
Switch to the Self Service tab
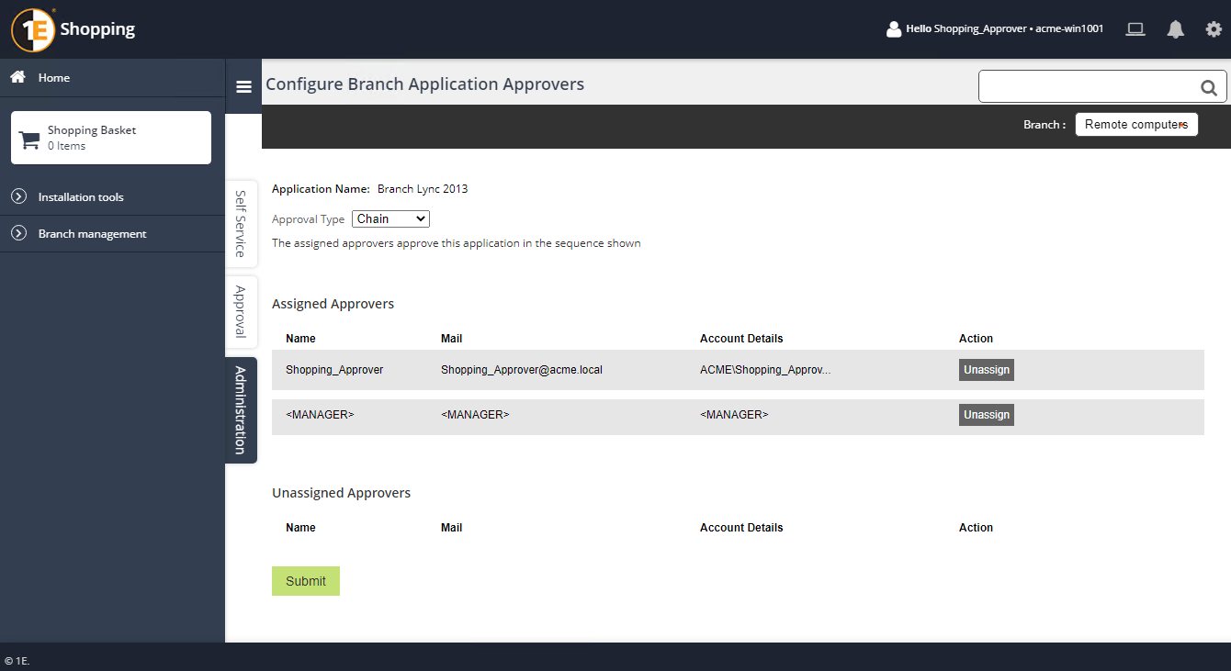pyautogui.click(x=241, y=224)
